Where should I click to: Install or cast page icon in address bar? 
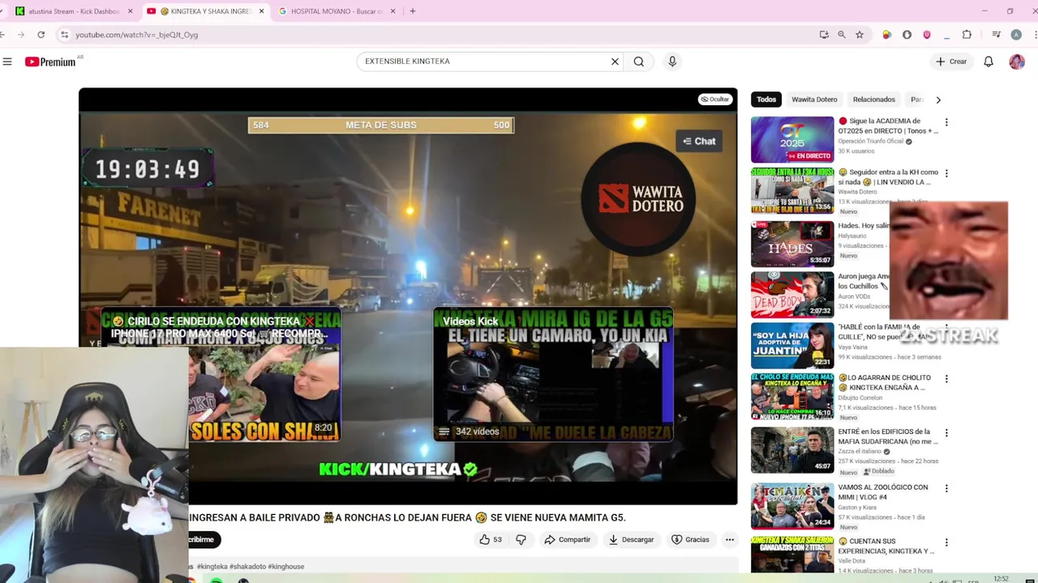(x=824, y=35)
